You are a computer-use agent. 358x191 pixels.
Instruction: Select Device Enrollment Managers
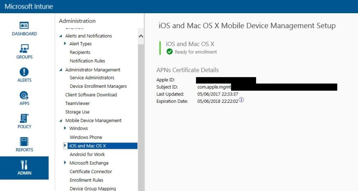pyautogui.click(x=98, y=86)
